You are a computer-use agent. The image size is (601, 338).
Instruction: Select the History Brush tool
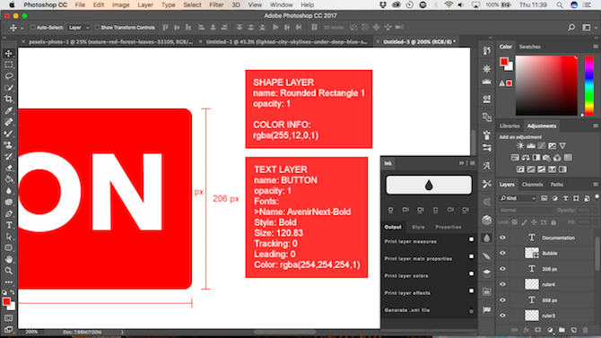coord(8,156)
